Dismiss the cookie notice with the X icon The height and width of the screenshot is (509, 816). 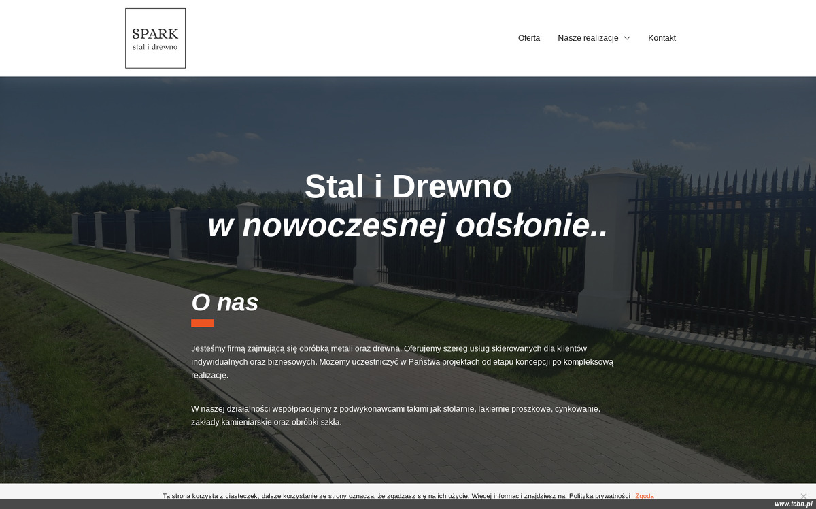pos(803,496)
